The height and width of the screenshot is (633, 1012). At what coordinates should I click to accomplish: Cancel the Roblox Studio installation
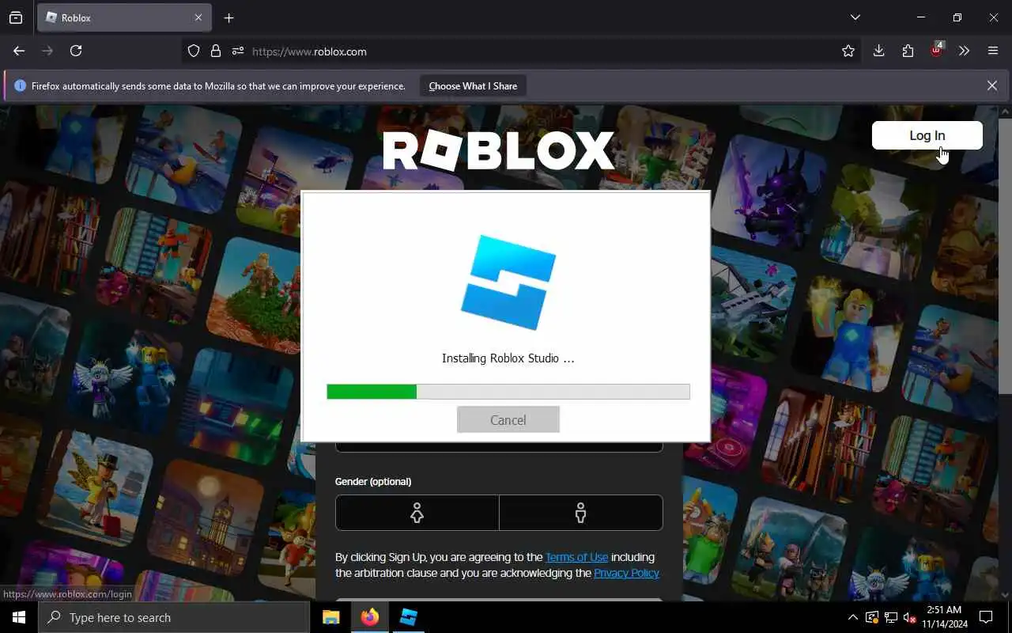[x=508, y=420]
